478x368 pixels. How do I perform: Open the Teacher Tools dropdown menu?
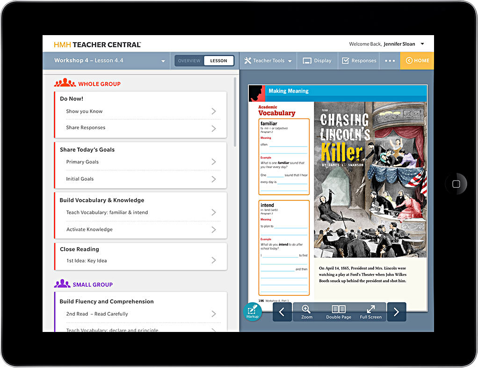[268, 61]
